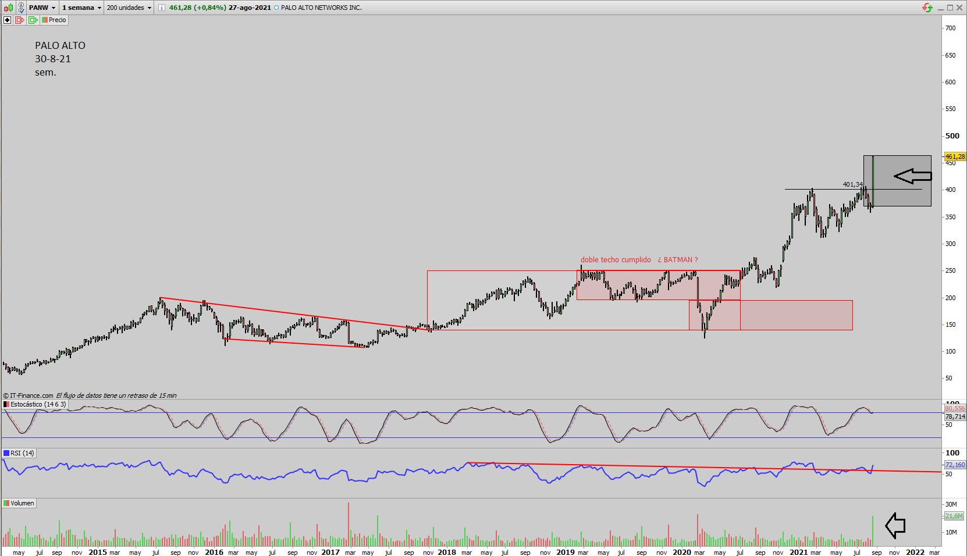Click the pin link icon beside PANW
This screenshot has width=967, height=556.
(x=21, y=8)
